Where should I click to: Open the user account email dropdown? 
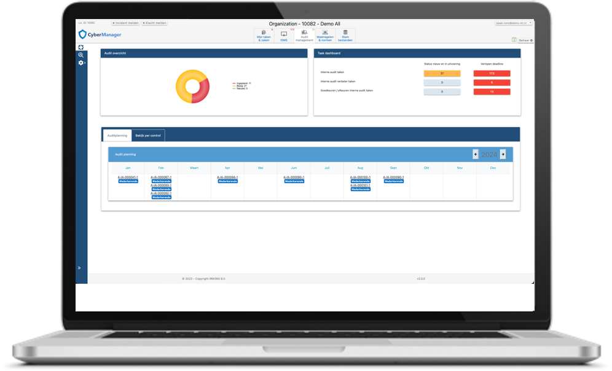[x=514, y=23]
